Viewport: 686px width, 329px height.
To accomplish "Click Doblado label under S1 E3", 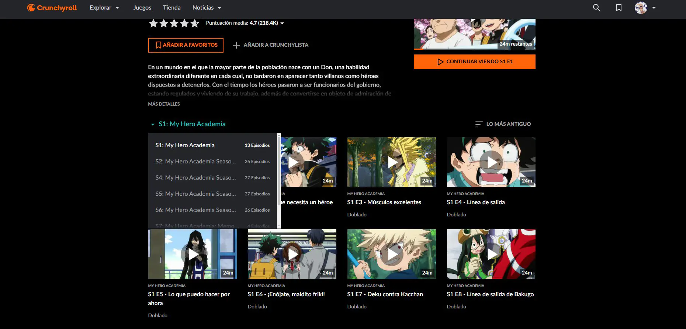I will tap(357, 215).
